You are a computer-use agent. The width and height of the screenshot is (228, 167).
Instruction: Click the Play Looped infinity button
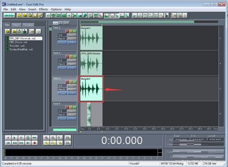click(35, 138)
